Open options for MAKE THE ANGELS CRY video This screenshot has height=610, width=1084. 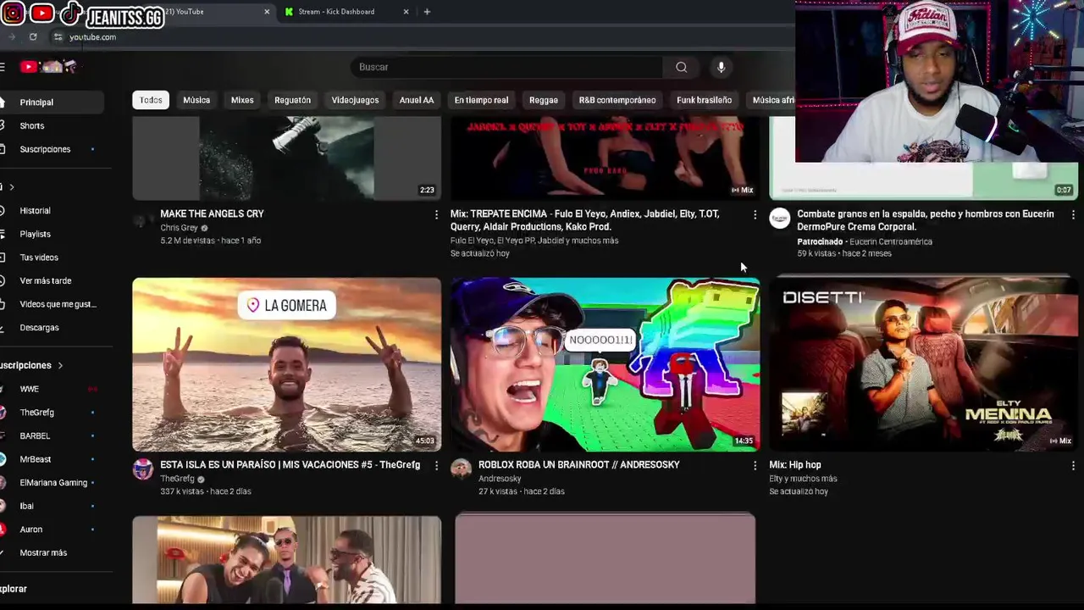[436, 214]
